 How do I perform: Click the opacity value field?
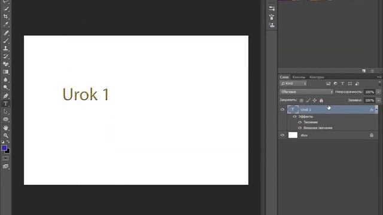(370, 92)
